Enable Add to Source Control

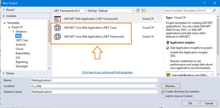click(163, 96)
